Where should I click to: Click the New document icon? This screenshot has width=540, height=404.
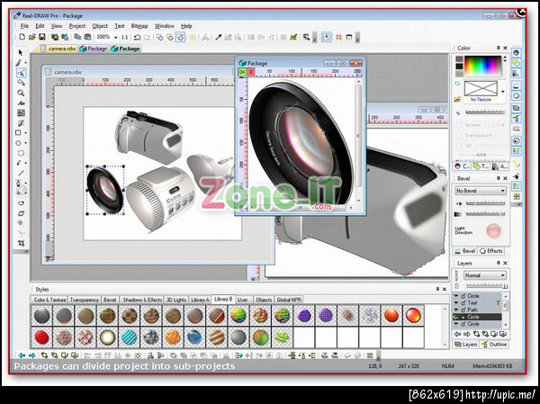22,37
